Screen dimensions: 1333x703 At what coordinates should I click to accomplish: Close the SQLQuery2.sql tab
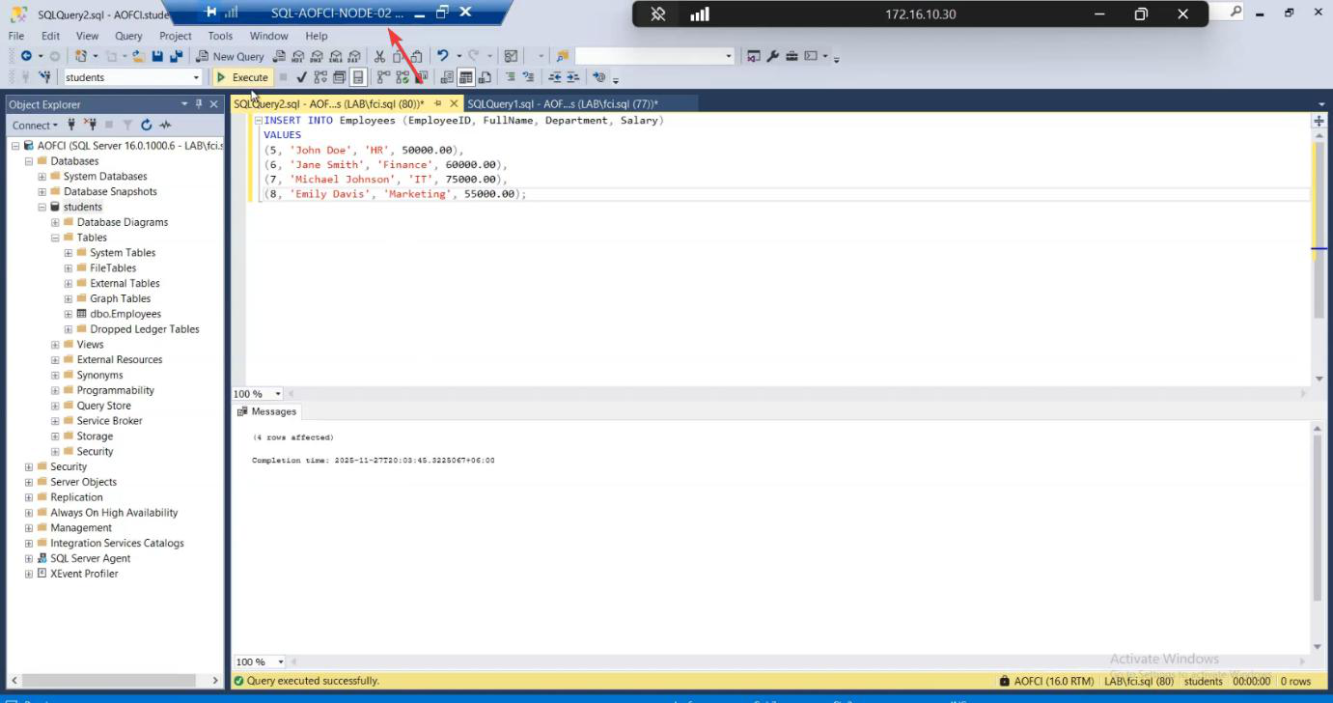tap(454, 103)
